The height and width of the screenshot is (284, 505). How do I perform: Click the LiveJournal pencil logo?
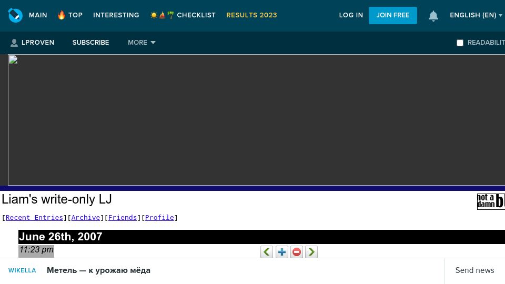[15, 15]
